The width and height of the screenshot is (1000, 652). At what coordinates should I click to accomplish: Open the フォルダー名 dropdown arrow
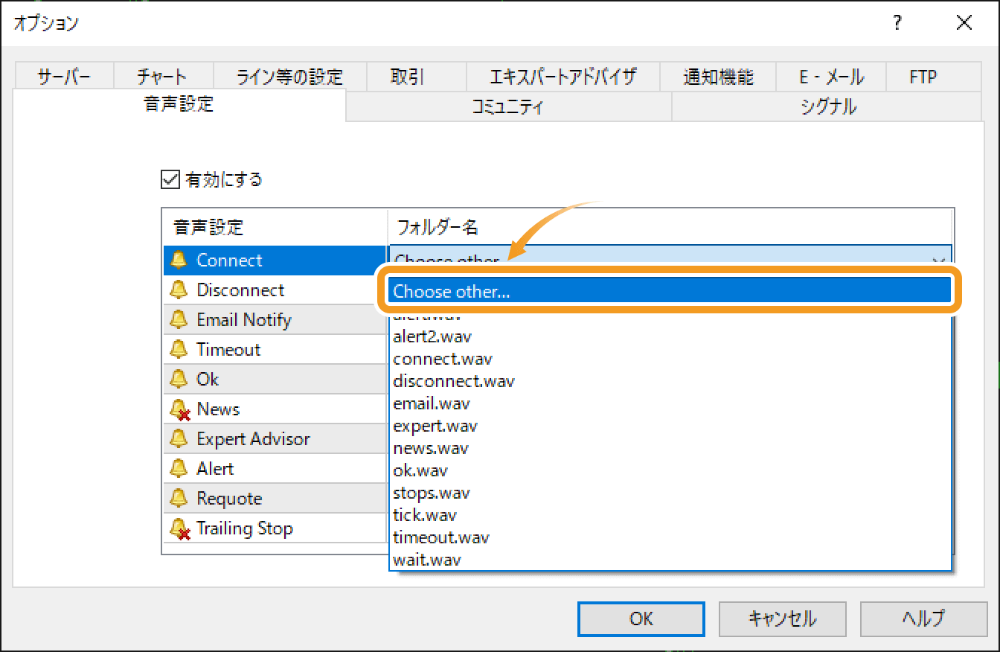939,261
